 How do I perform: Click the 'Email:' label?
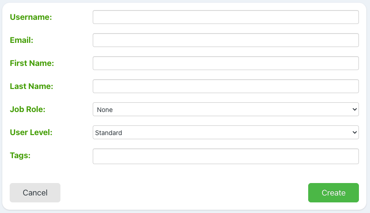coord(22,40)
